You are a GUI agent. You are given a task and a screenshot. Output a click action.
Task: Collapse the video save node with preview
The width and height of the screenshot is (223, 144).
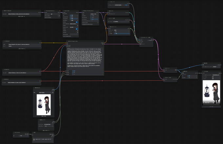pos(203,71)
